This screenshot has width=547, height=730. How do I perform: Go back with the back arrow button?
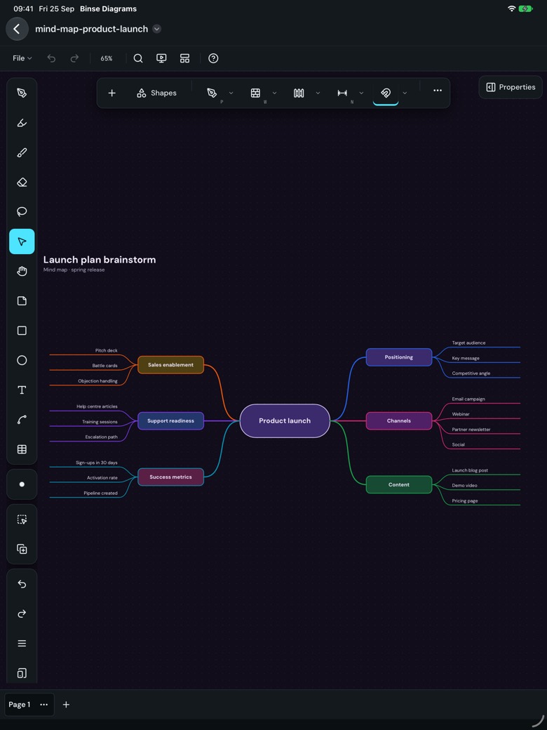(17, 29)
